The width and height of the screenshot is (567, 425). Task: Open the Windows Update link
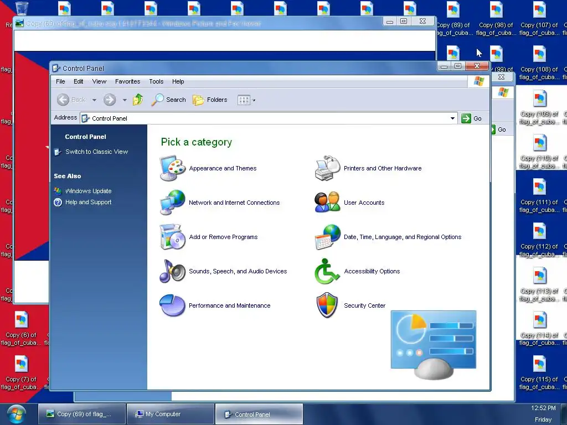[88, 191]
